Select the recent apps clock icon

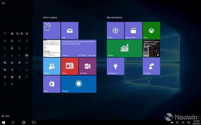tap(5, 34)
